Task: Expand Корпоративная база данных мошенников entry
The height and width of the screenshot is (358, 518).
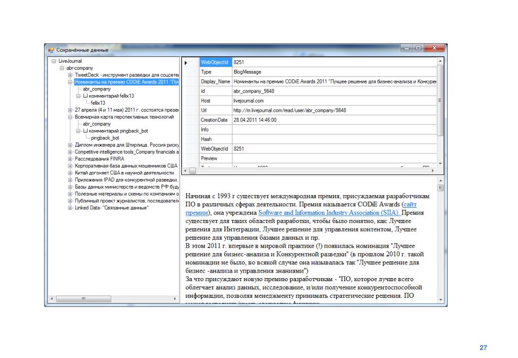Action: coord(70,166)
